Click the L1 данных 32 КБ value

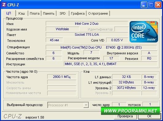(126, 77)
